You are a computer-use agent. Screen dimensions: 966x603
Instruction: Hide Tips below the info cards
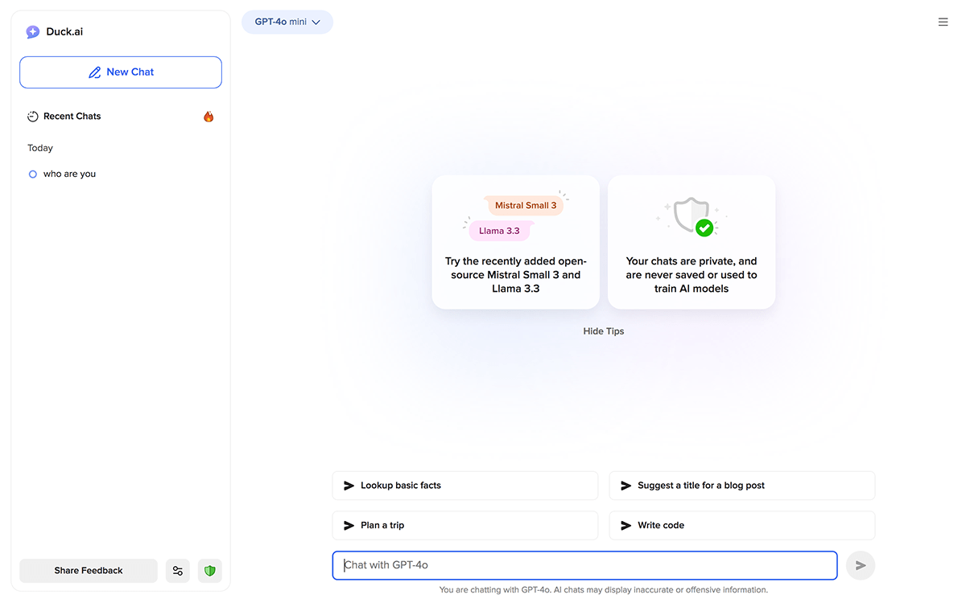pos(603,331)
